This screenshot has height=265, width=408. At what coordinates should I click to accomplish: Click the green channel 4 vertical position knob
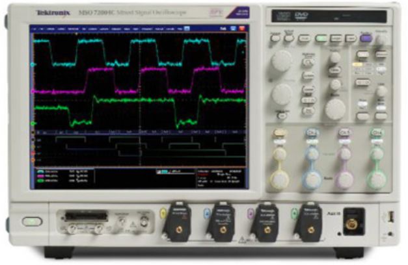point(377,154)
